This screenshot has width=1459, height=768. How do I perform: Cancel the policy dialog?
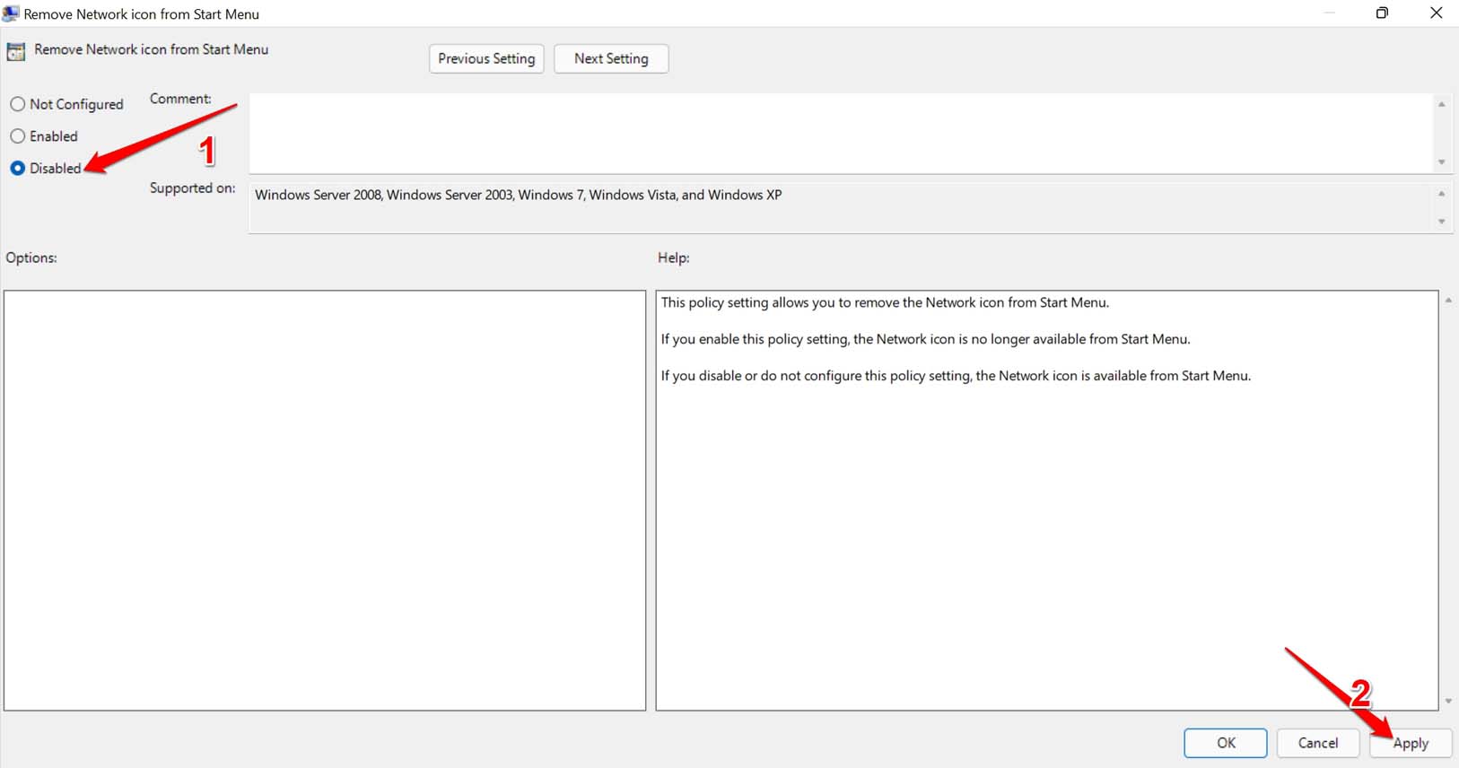(x=1318, y=743)
